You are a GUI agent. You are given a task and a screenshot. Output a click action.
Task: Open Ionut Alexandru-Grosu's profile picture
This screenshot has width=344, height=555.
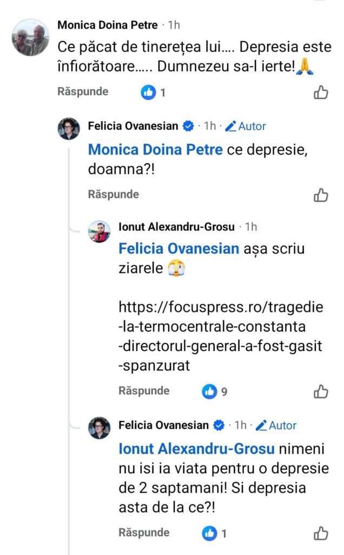(x=100, y=231)
